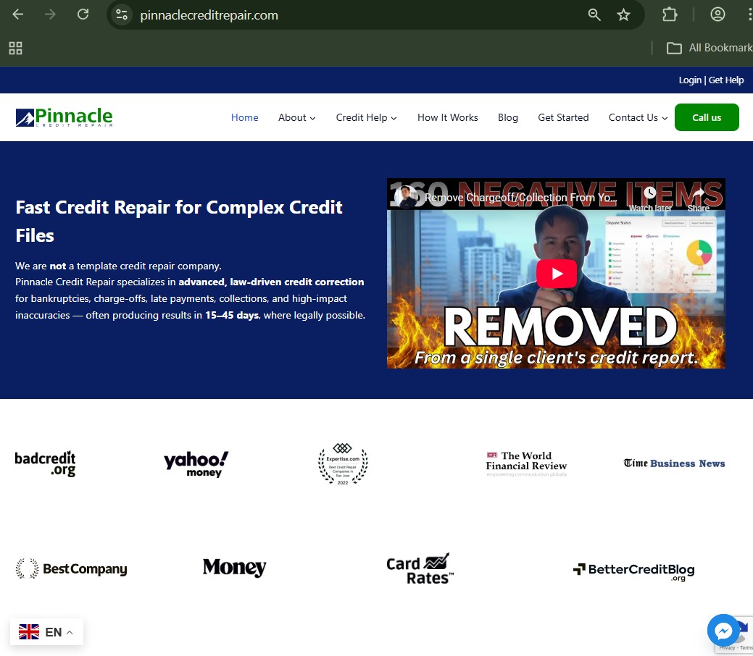Open the Credit Help dropdown menu
Image resolution: width=753 pixels, height=656 pixels.
(x=366, y=117)
